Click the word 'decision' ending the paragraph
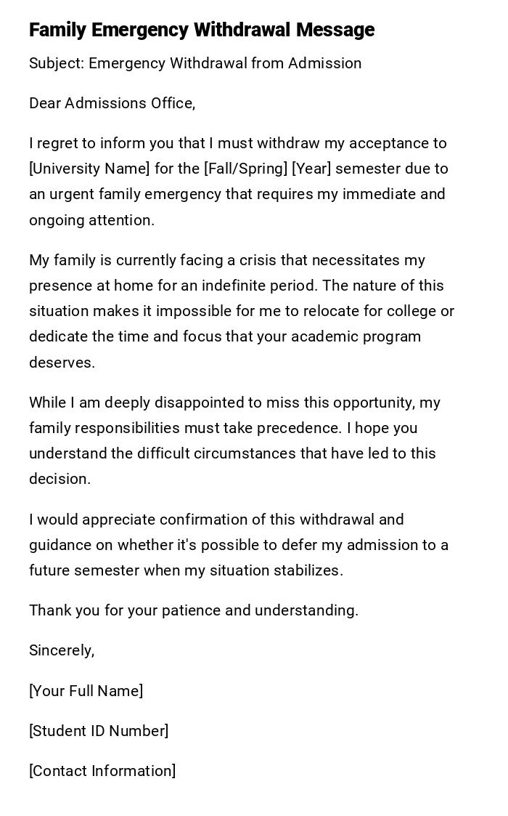 click(x=60, y=479)
